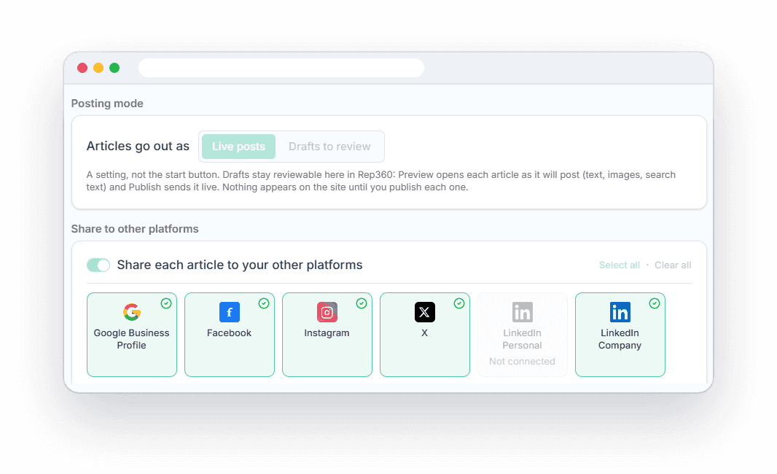777x474 pixels.
Task: Uncheck the Facebook card checkmark
Action: (264, 303)
